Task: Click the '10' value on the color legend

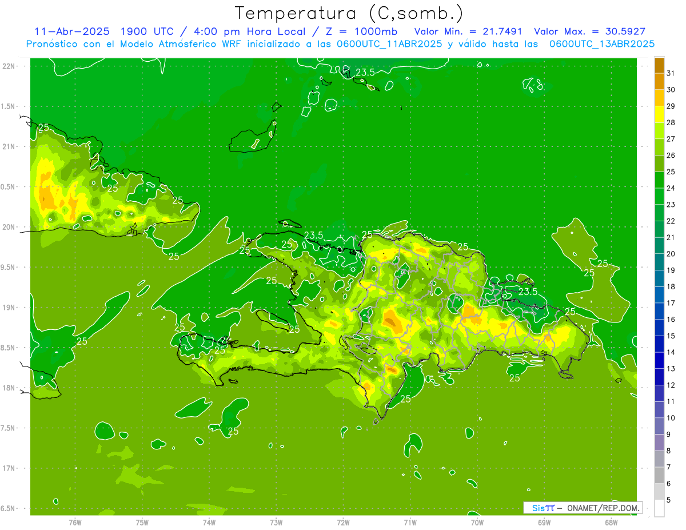Action: [671, 418]
